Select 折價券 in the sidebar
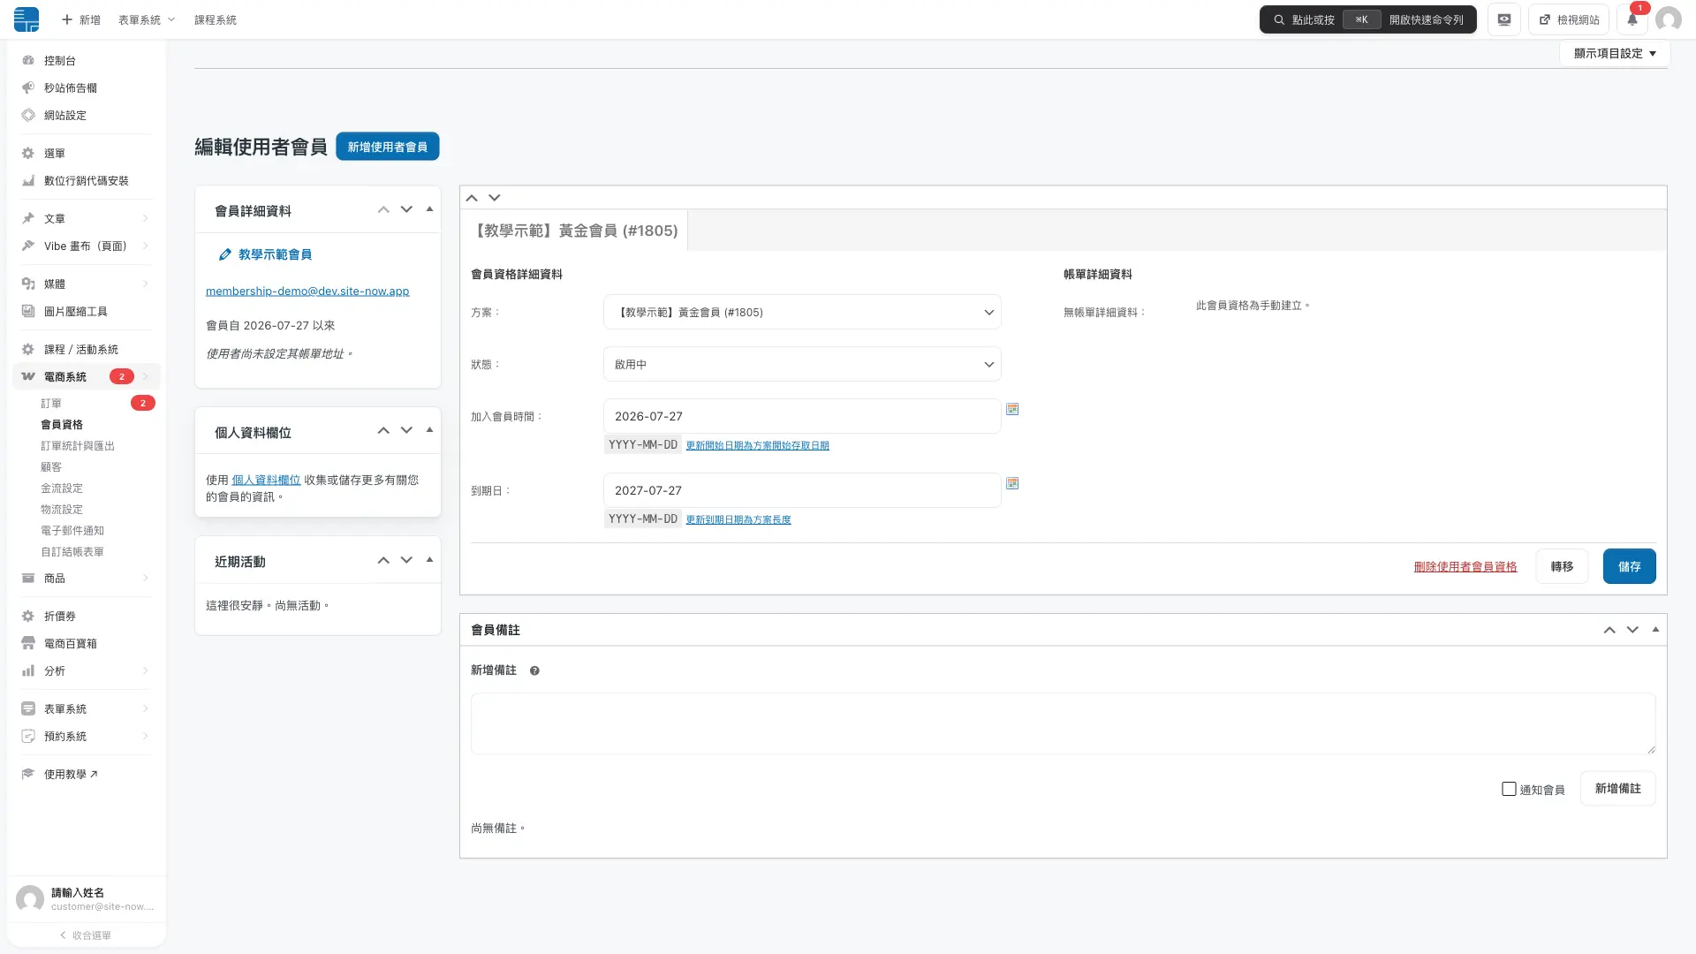This screenshot has height=954, width=1696. (x=60, y=616)
